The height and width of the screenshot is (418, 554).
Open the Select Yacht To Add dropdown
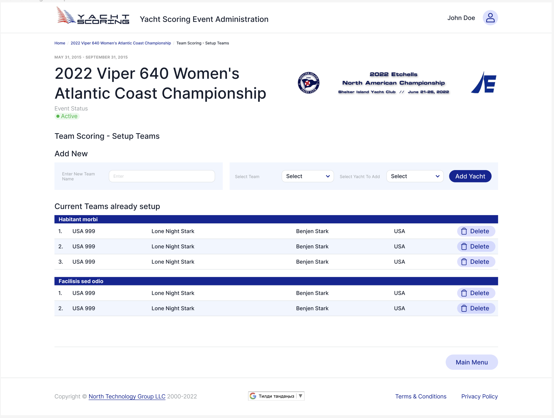(x=414, y=176)
